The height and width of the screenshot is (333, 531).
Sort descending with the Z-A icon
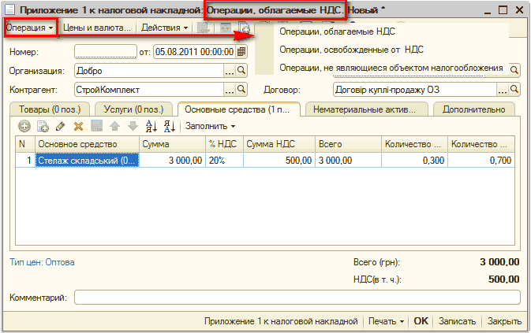pos(169,126)
